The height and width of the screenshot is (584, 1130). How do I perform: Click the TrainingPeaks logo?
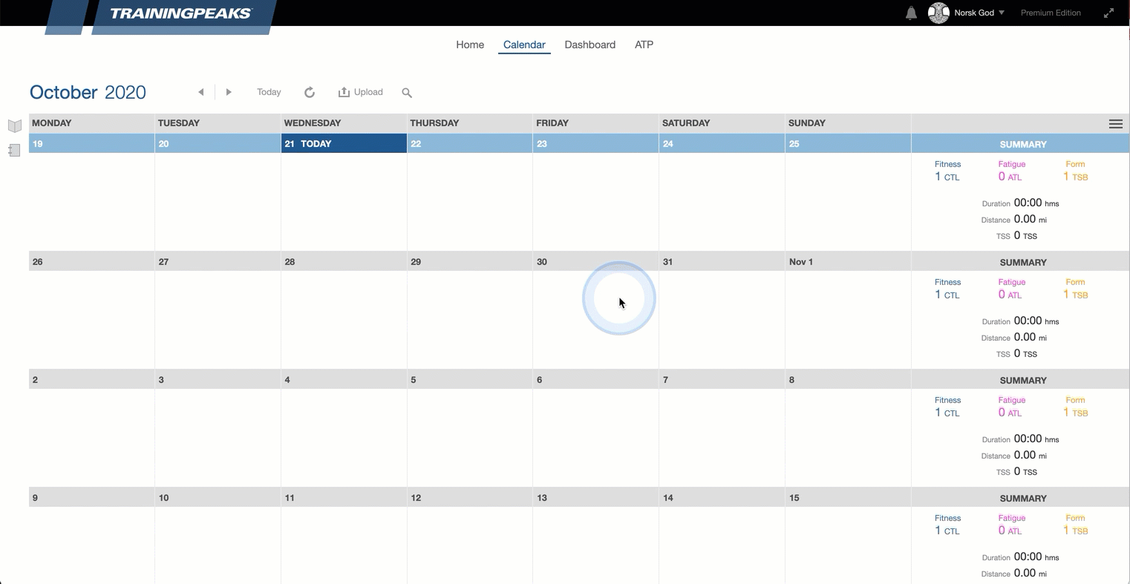(x=180, y=13)
